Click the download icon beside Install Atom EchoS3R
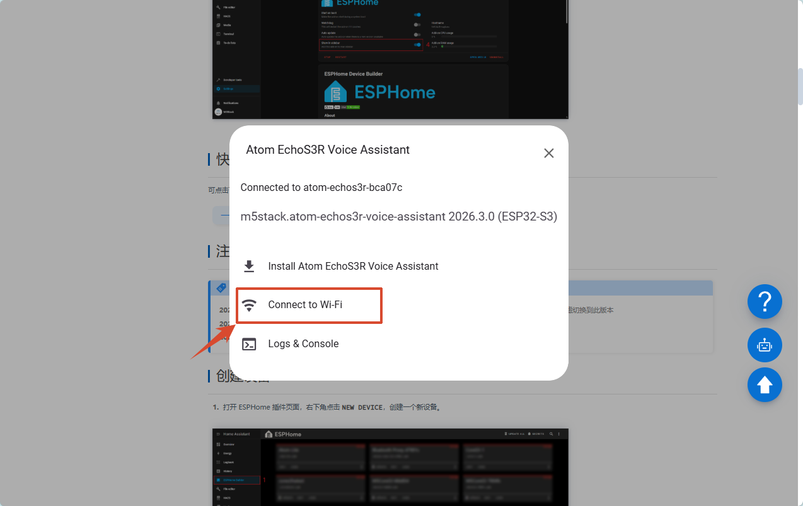803x506 pixels. click(x=249, y=267)
